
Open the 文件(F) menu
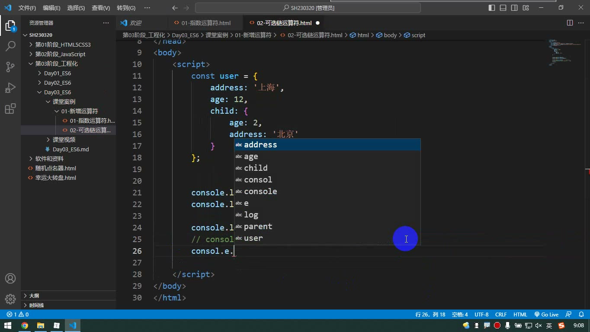27,8
